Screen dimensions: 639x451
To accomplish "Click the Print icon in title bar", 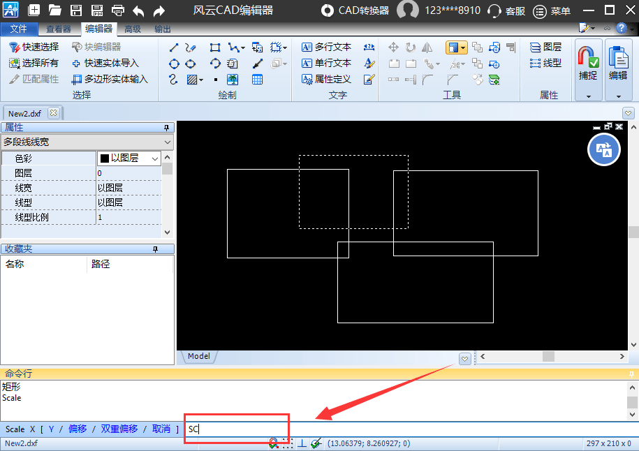I will click(x=119, y=10).
